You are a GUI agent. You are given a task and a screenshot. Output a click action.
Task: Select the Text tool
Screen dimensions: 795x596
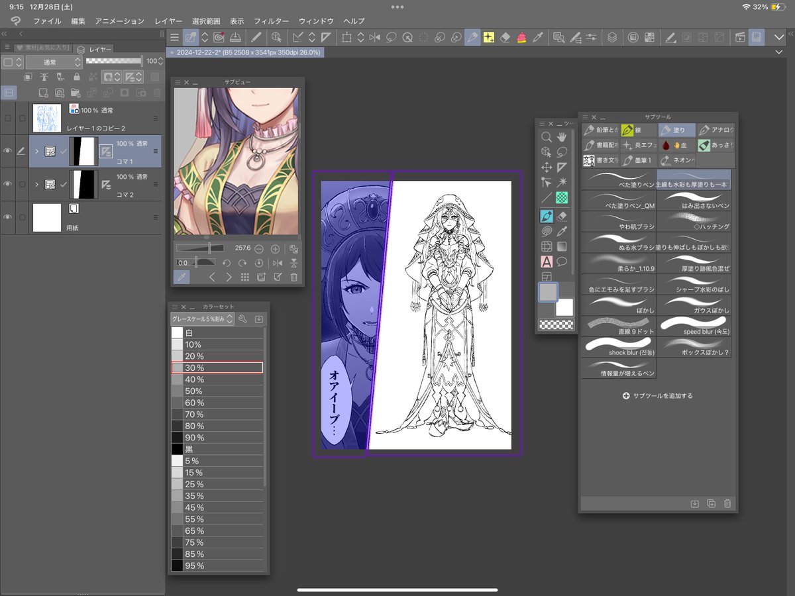coord(547,262)
